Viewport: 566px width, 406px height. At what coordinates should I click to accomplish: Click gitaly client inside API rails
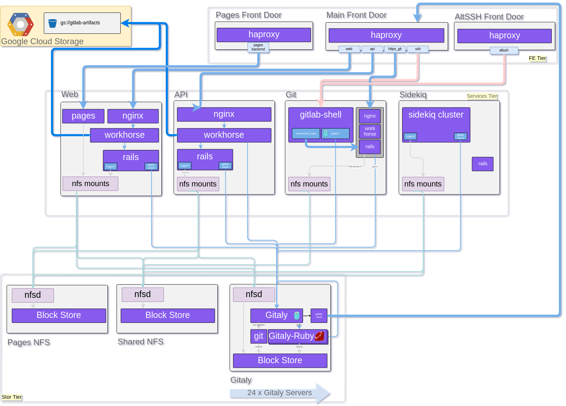[x=225, y=166]
